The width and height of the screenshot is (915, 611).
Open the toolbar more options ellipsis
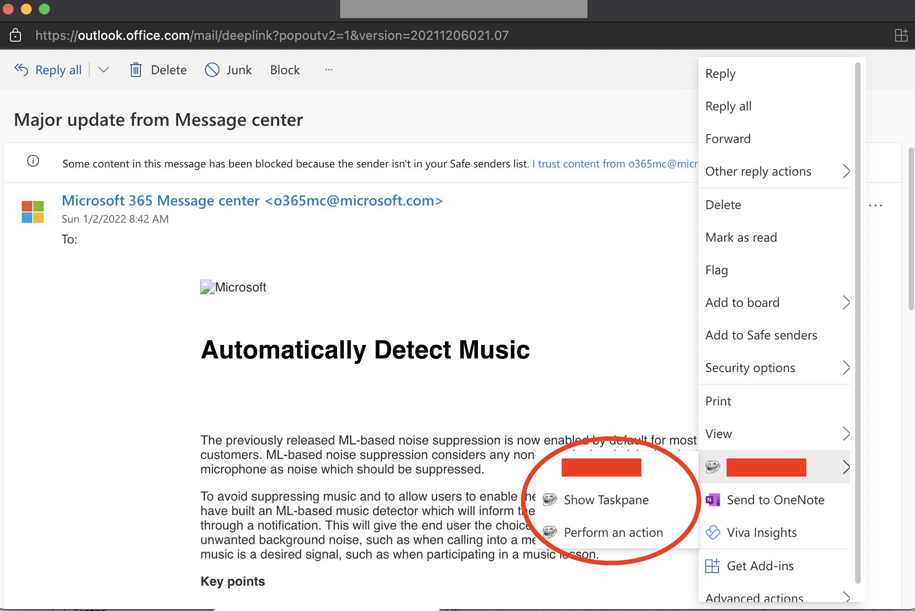pyautogui.click(x=329, y=70)
